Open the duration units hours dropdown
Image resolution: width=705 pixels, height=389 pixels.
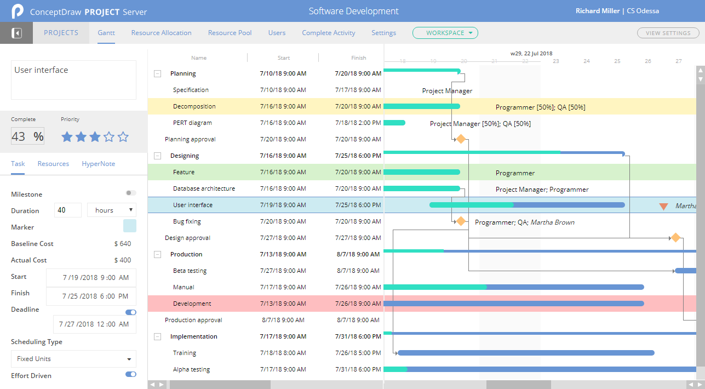pyautogui.click(x=112, y=210)
